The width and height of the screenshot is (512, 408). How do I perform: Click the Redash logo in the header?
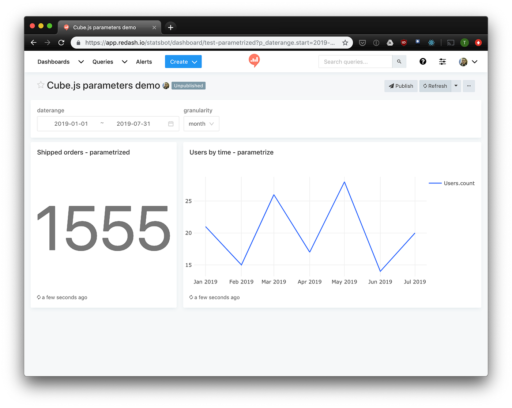(x=254, y=61)
